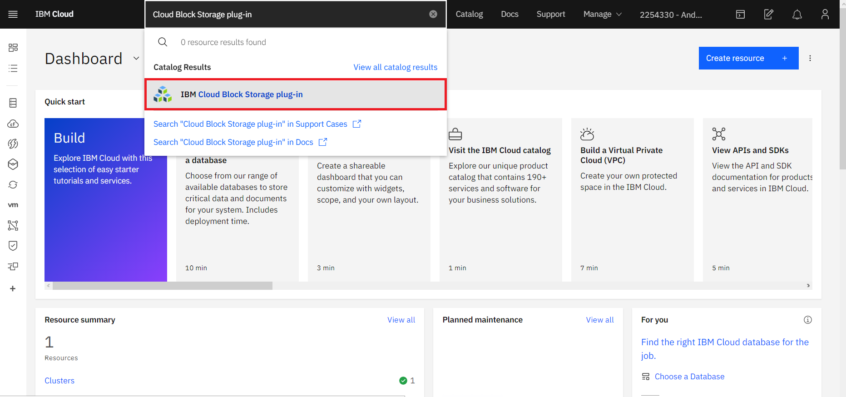Open IBM Cloud Shell icon

(x=740, y=14)
